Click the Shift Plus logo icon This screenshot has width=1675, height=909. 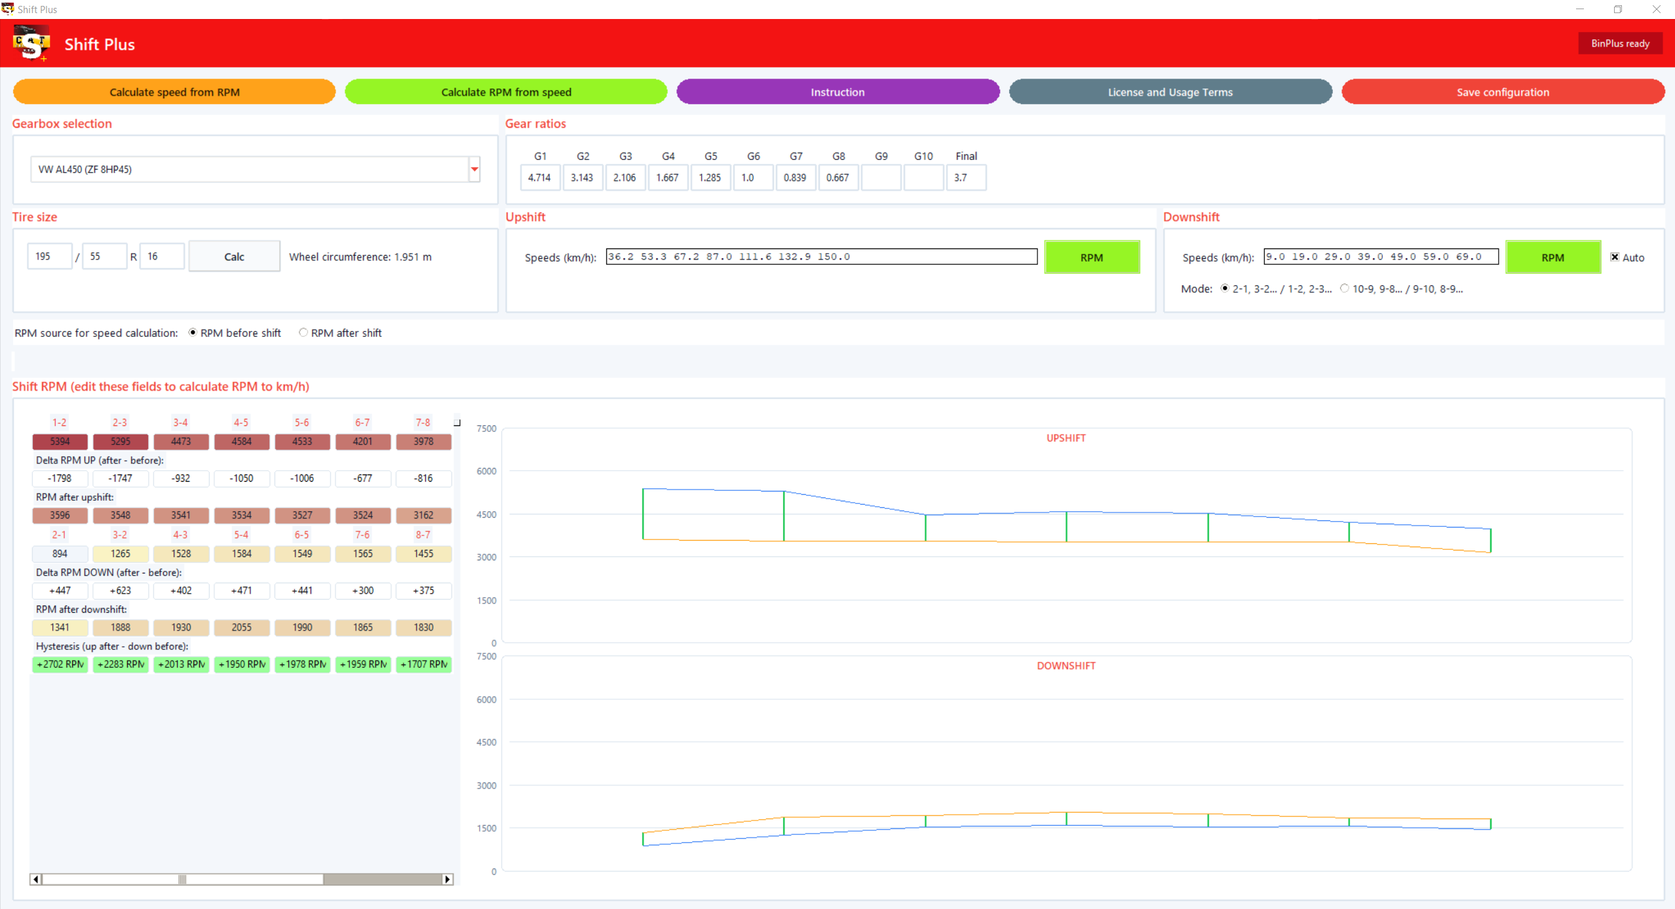(31, 43)
